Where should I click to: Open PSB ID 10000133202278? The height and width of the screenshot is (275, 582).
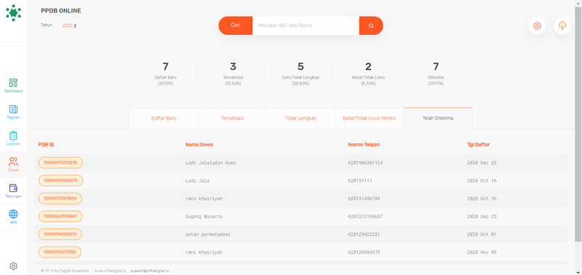pos(60,162)
